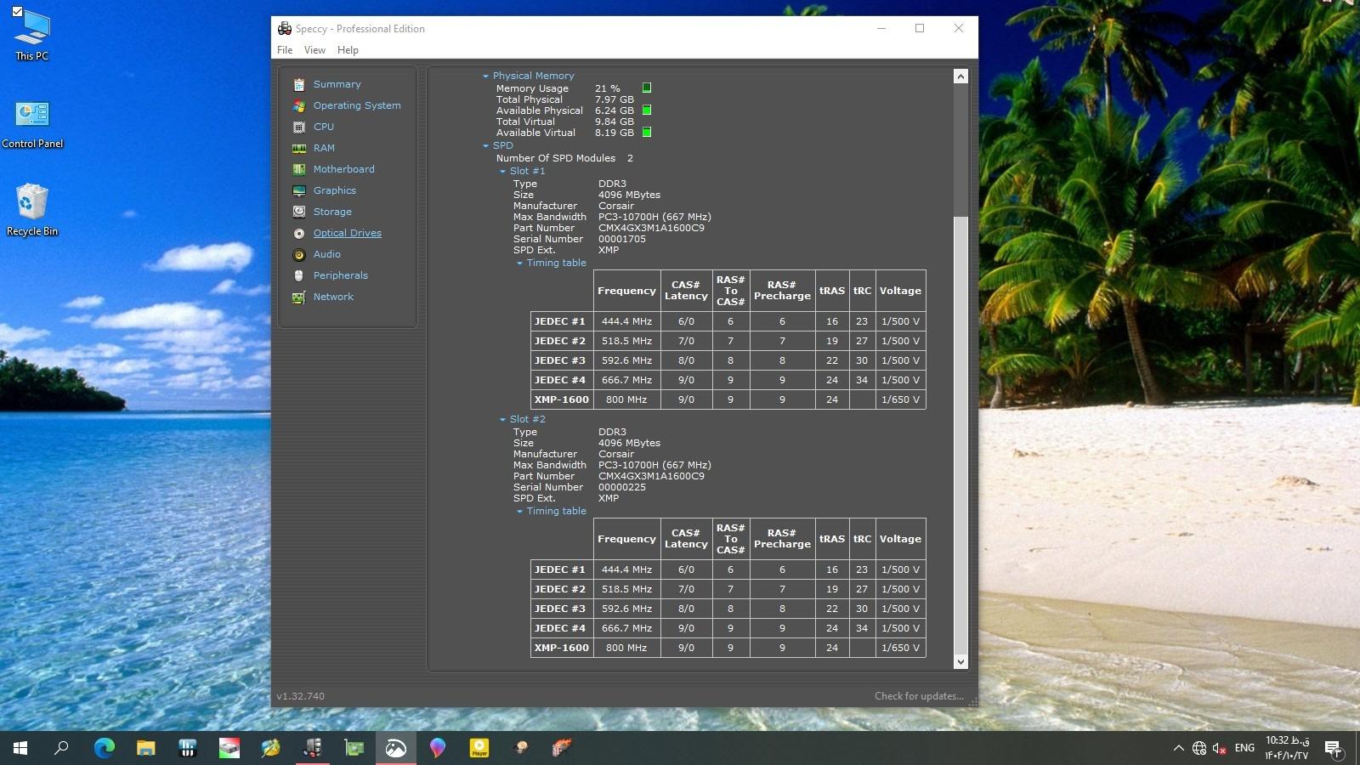Select the Network icon in sidebar
Screen dimensions: 1360x765
click(299, 297)
